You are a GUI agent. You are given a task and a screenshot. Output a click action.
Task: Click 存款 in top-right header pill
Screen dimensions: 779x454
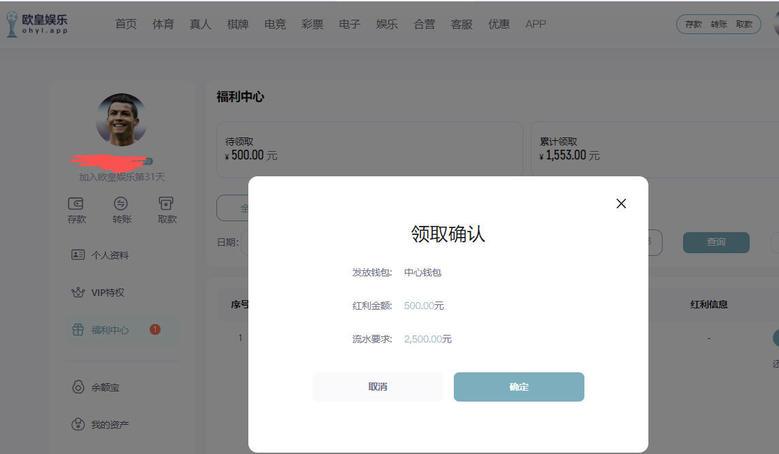[693, 25]
